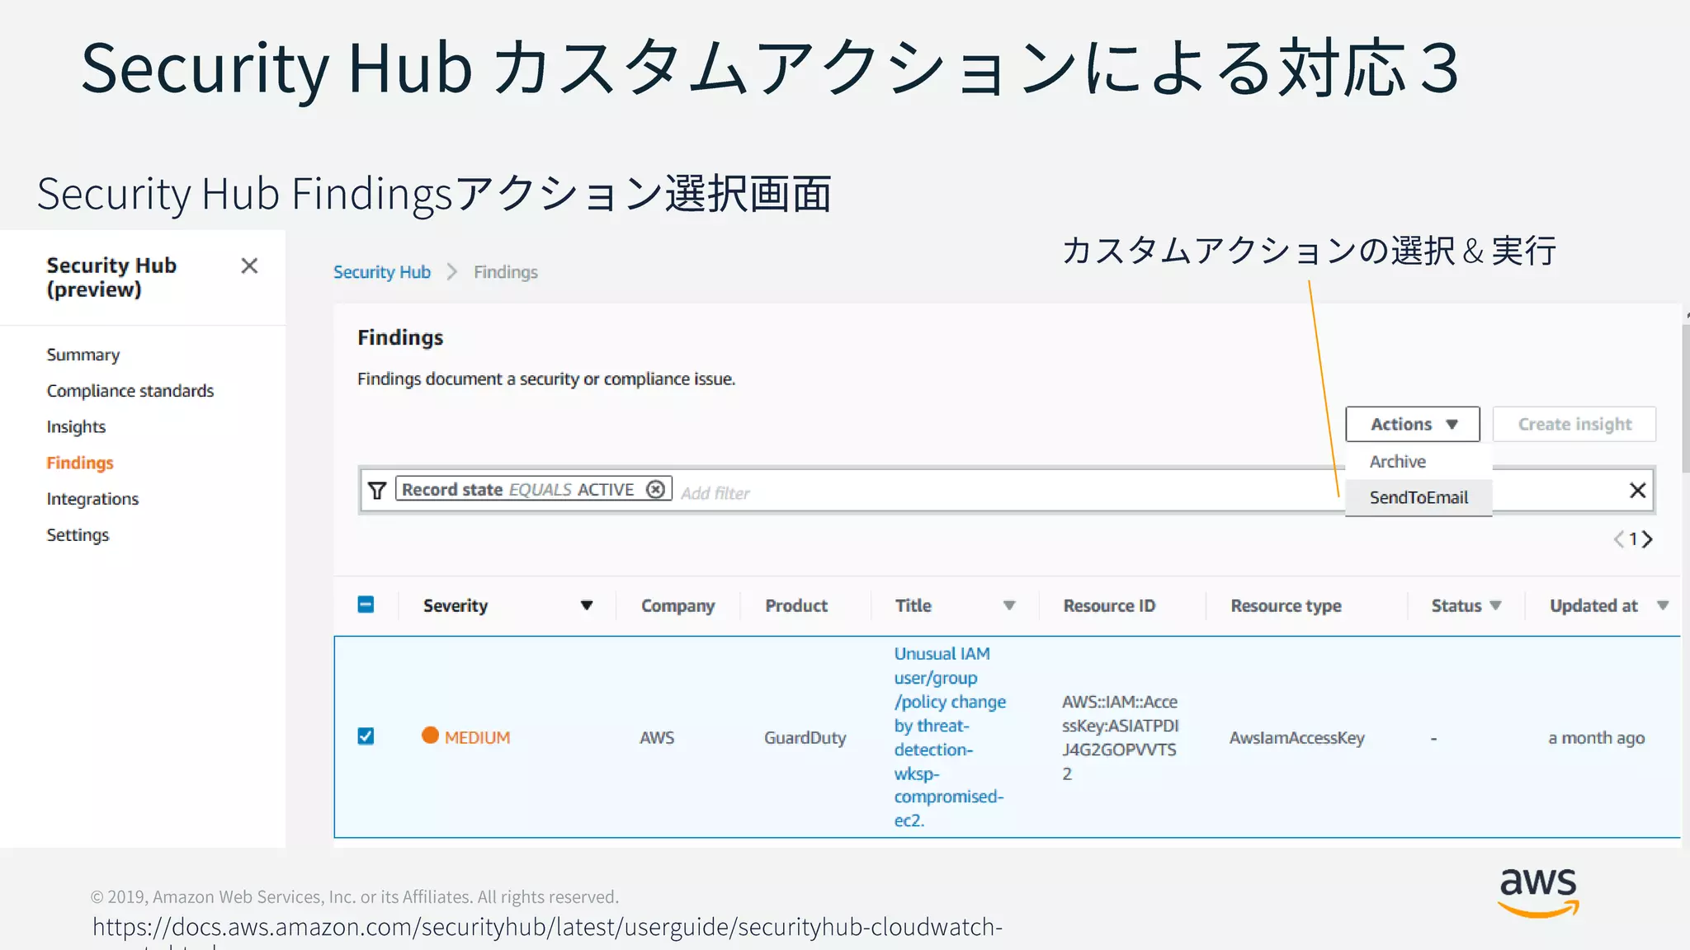Select SendToEmail custom action
Image resolution: width=1690 pixels, height=950 pixels.
coord(1419,497)
